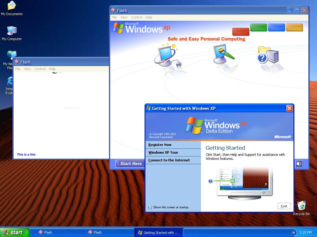The width and height of the screenshot is (317, 237).
Task: Click the Exit button
Action: tap(284, 206)
